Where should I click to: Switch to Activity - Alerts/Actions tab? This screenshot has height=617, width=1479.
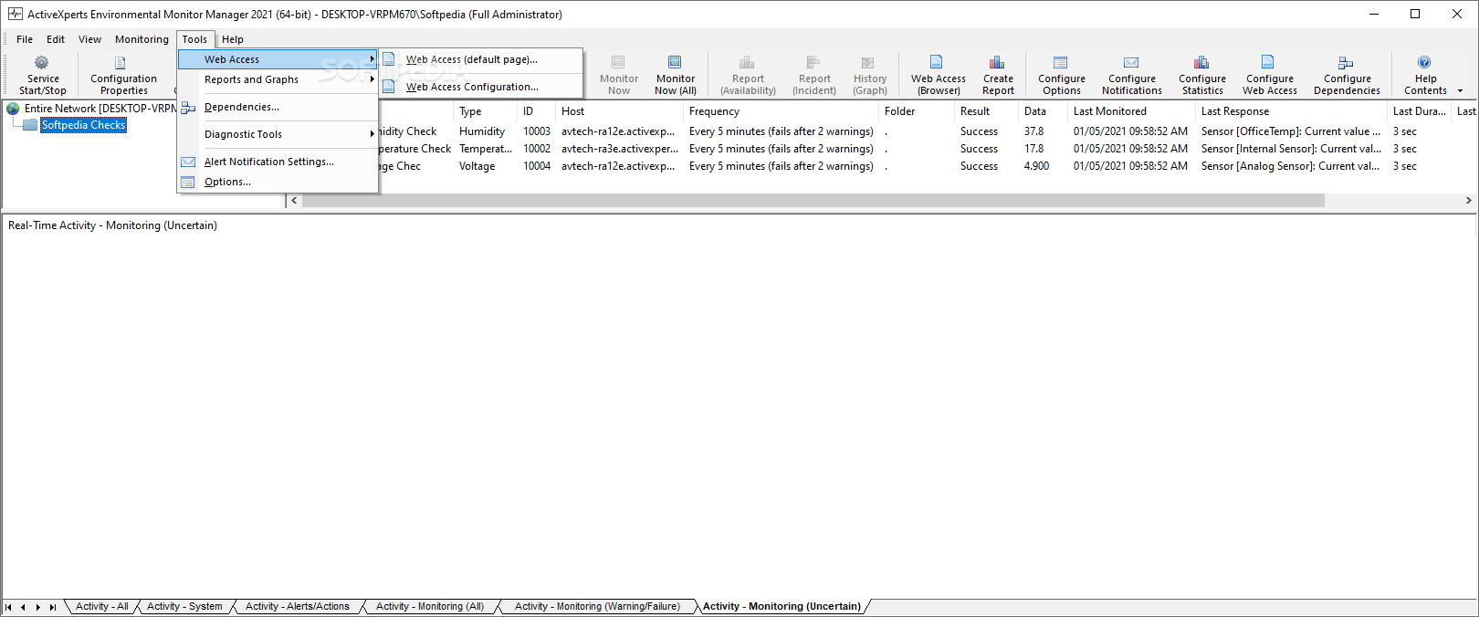pyautogui.click(x=298, y=606)
